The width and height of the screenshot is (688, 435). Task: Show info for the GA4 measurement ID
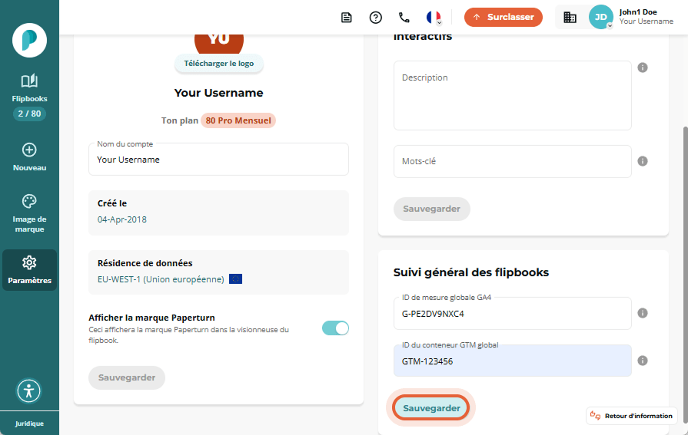pyautogui.click(x=643, y=313)
